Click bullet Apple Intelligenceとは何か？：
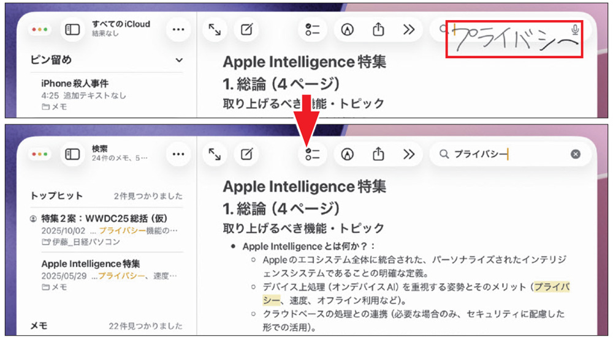Viewport: 613px width, 340px height. click(x=309, y=246)
